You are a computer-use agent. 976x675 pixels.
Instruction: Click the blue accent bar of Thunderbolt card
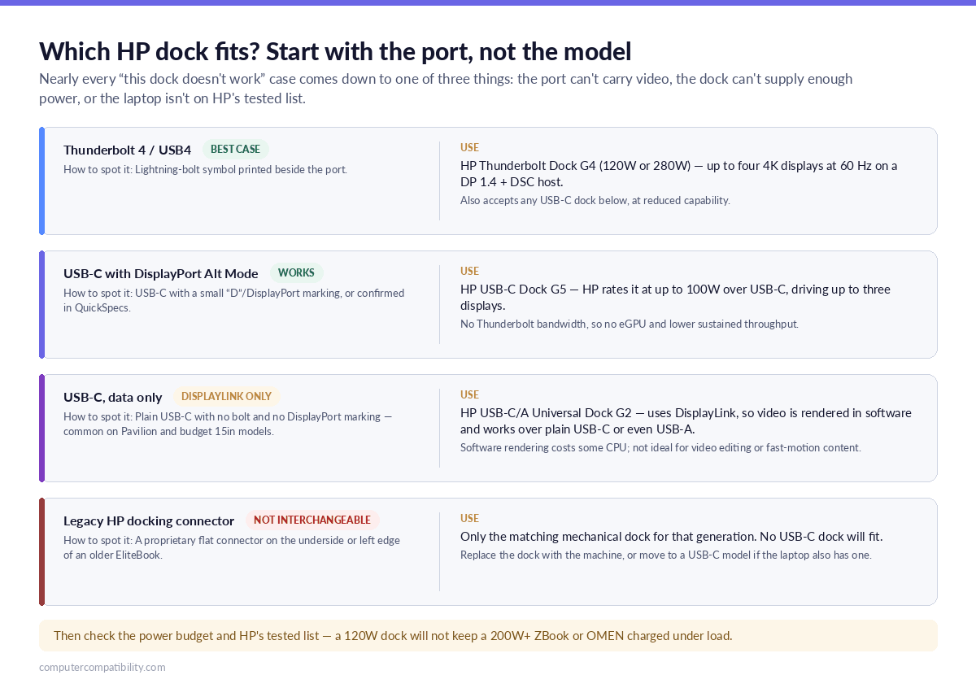click(x=41, y=181)
